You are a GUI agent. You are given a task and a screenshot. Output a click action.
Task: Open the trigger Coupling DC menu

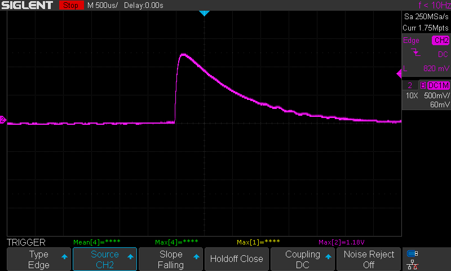(x=303, y=259)
